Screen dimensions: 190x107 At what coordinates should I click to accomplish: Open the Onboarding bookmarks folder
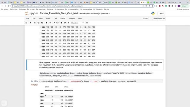pos(98,9)
